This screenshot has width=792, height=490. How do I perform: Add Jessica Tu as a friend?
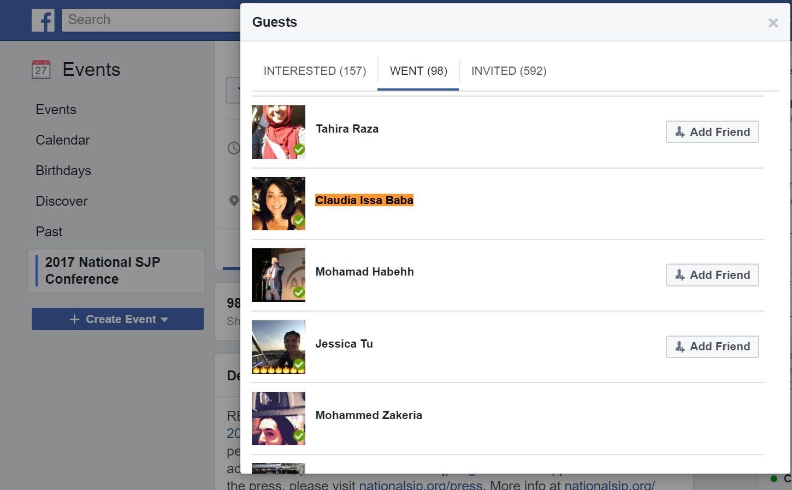pos(712,346)
